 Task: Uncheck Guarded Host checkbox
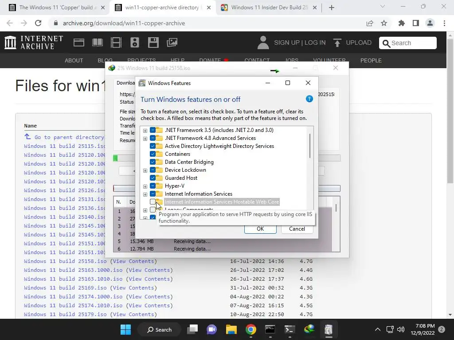point(153,178)
